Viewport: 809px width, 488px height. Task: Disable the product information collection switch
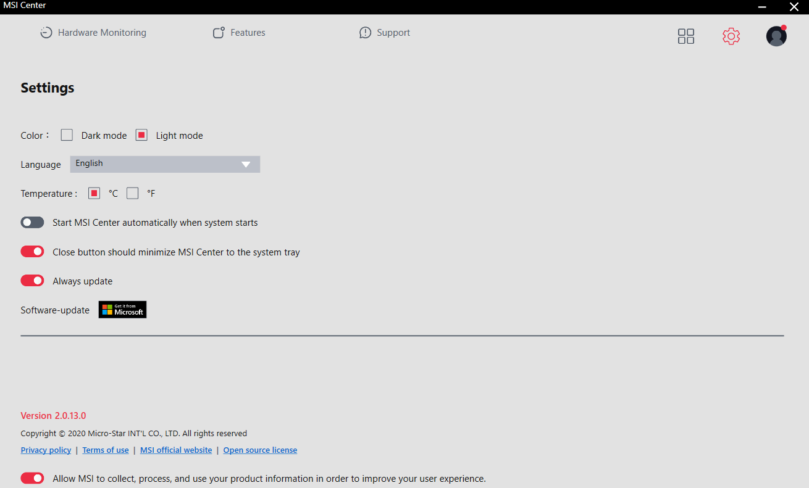[33, 478]
